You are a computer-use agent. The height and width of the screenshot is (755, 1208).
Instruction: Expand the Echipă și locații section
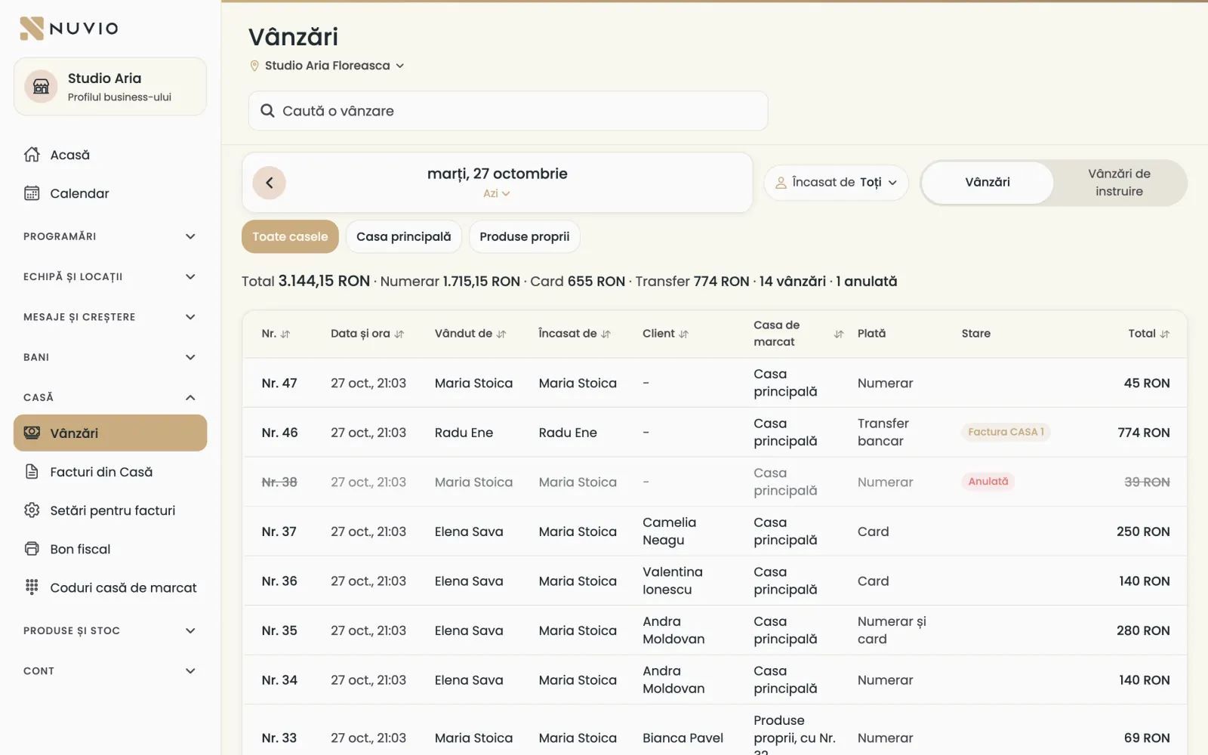(110, 276)
